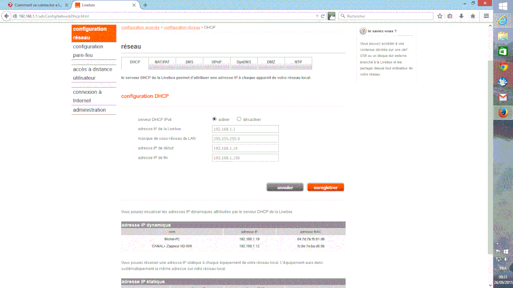Edit the Livebox IP address field
This screenshot has height=288, width=513.
pyautogui.click(x=245, y=129)
